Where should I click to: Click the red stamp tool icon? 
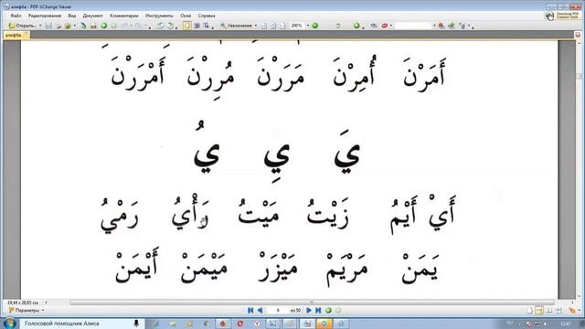385,26
